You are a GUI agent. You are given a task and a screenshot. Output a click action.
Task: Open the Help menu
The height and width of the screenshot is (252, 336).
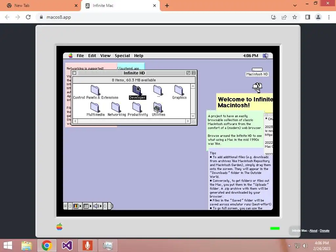point(139,56)
